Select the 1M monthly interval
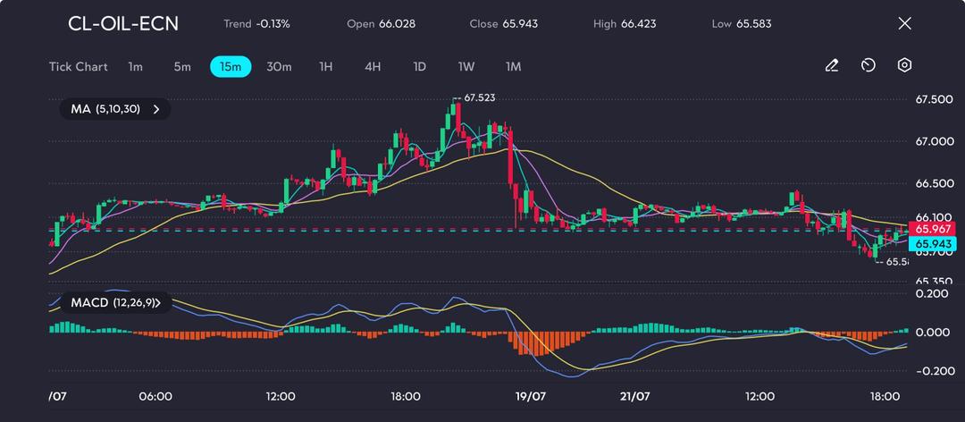The image size is (965, 422). [513, 67]
